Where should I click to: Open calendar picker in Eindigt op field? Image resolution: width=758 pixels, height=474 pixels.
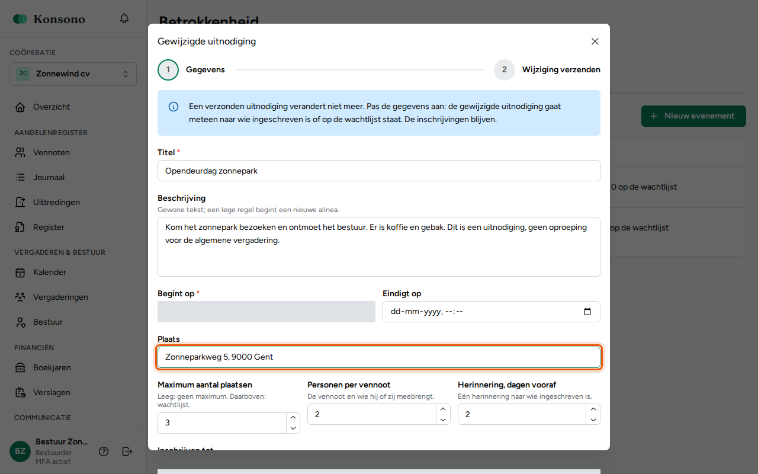(x=587, y=312)
